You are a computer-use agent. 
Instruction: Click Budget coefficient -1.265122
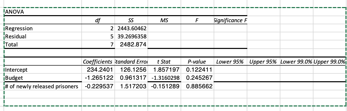(x=98, y=77)
